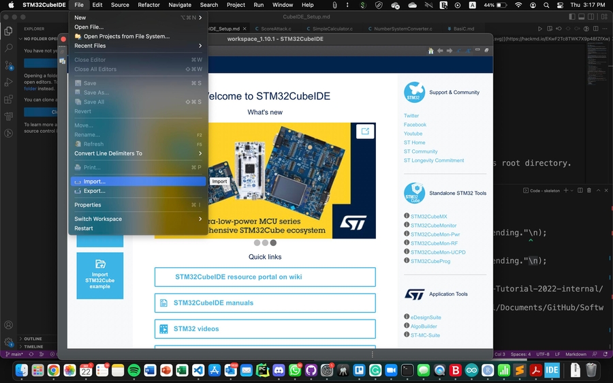Image resolution: width=613 pixels, height=383 pixels.
Task: Click the open-external icon on the banner
Action: click(365, 132)
